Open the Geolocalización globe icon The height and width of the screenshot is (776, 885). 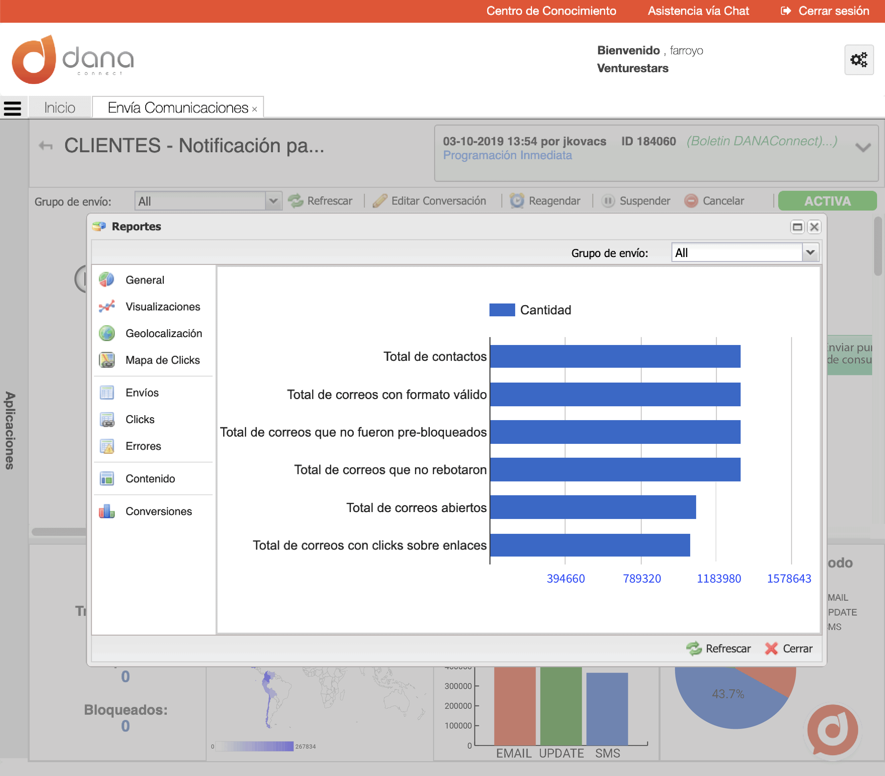click(106, 333)
